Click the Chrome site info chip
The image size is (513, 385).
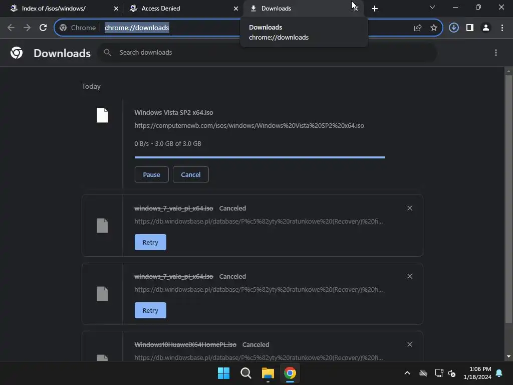[78, 28]
